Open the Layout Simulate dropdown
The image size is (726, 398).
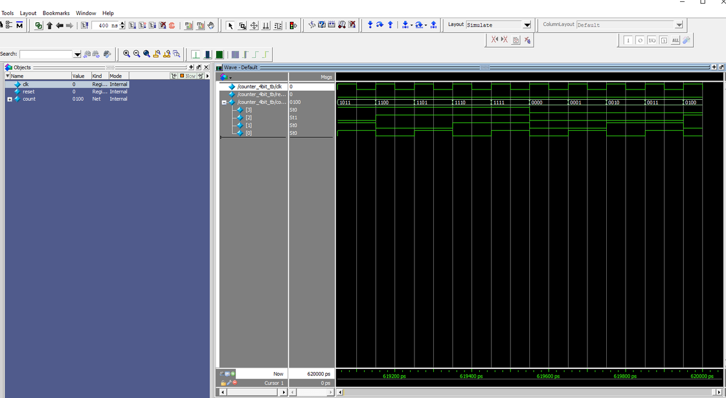pyautogui.click(x=526, y=25)
